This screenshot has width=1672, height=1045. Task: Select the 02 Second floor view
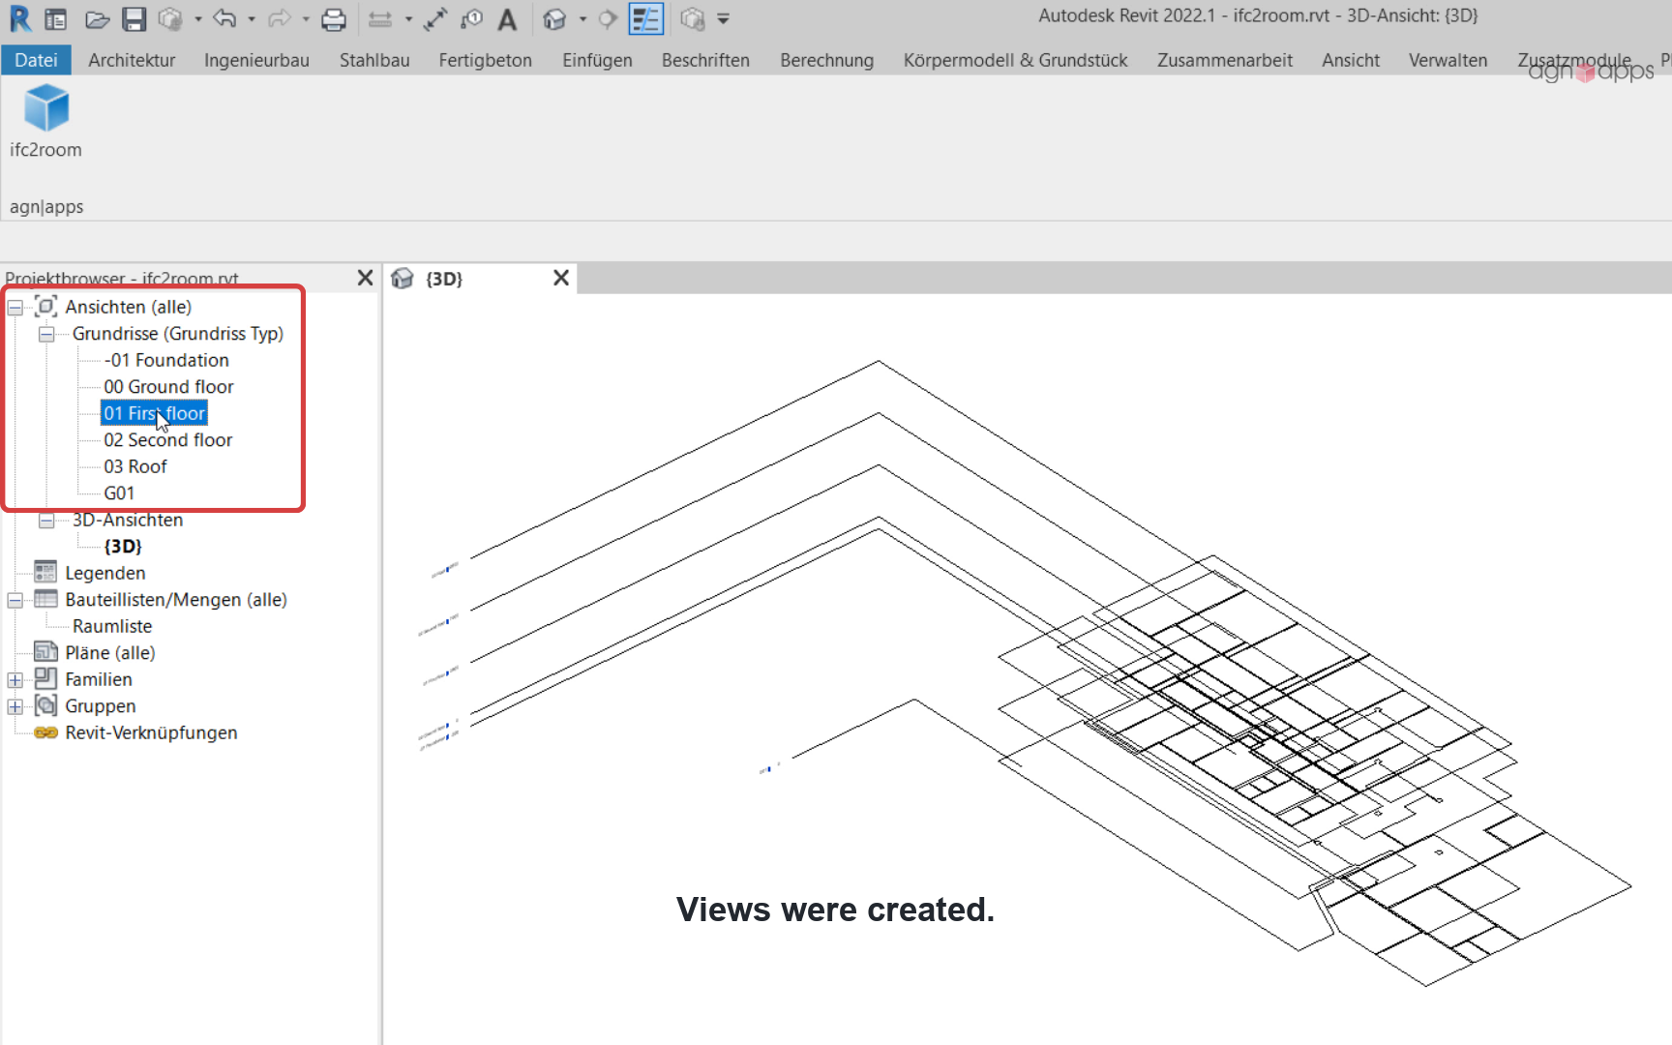point(168,440)
